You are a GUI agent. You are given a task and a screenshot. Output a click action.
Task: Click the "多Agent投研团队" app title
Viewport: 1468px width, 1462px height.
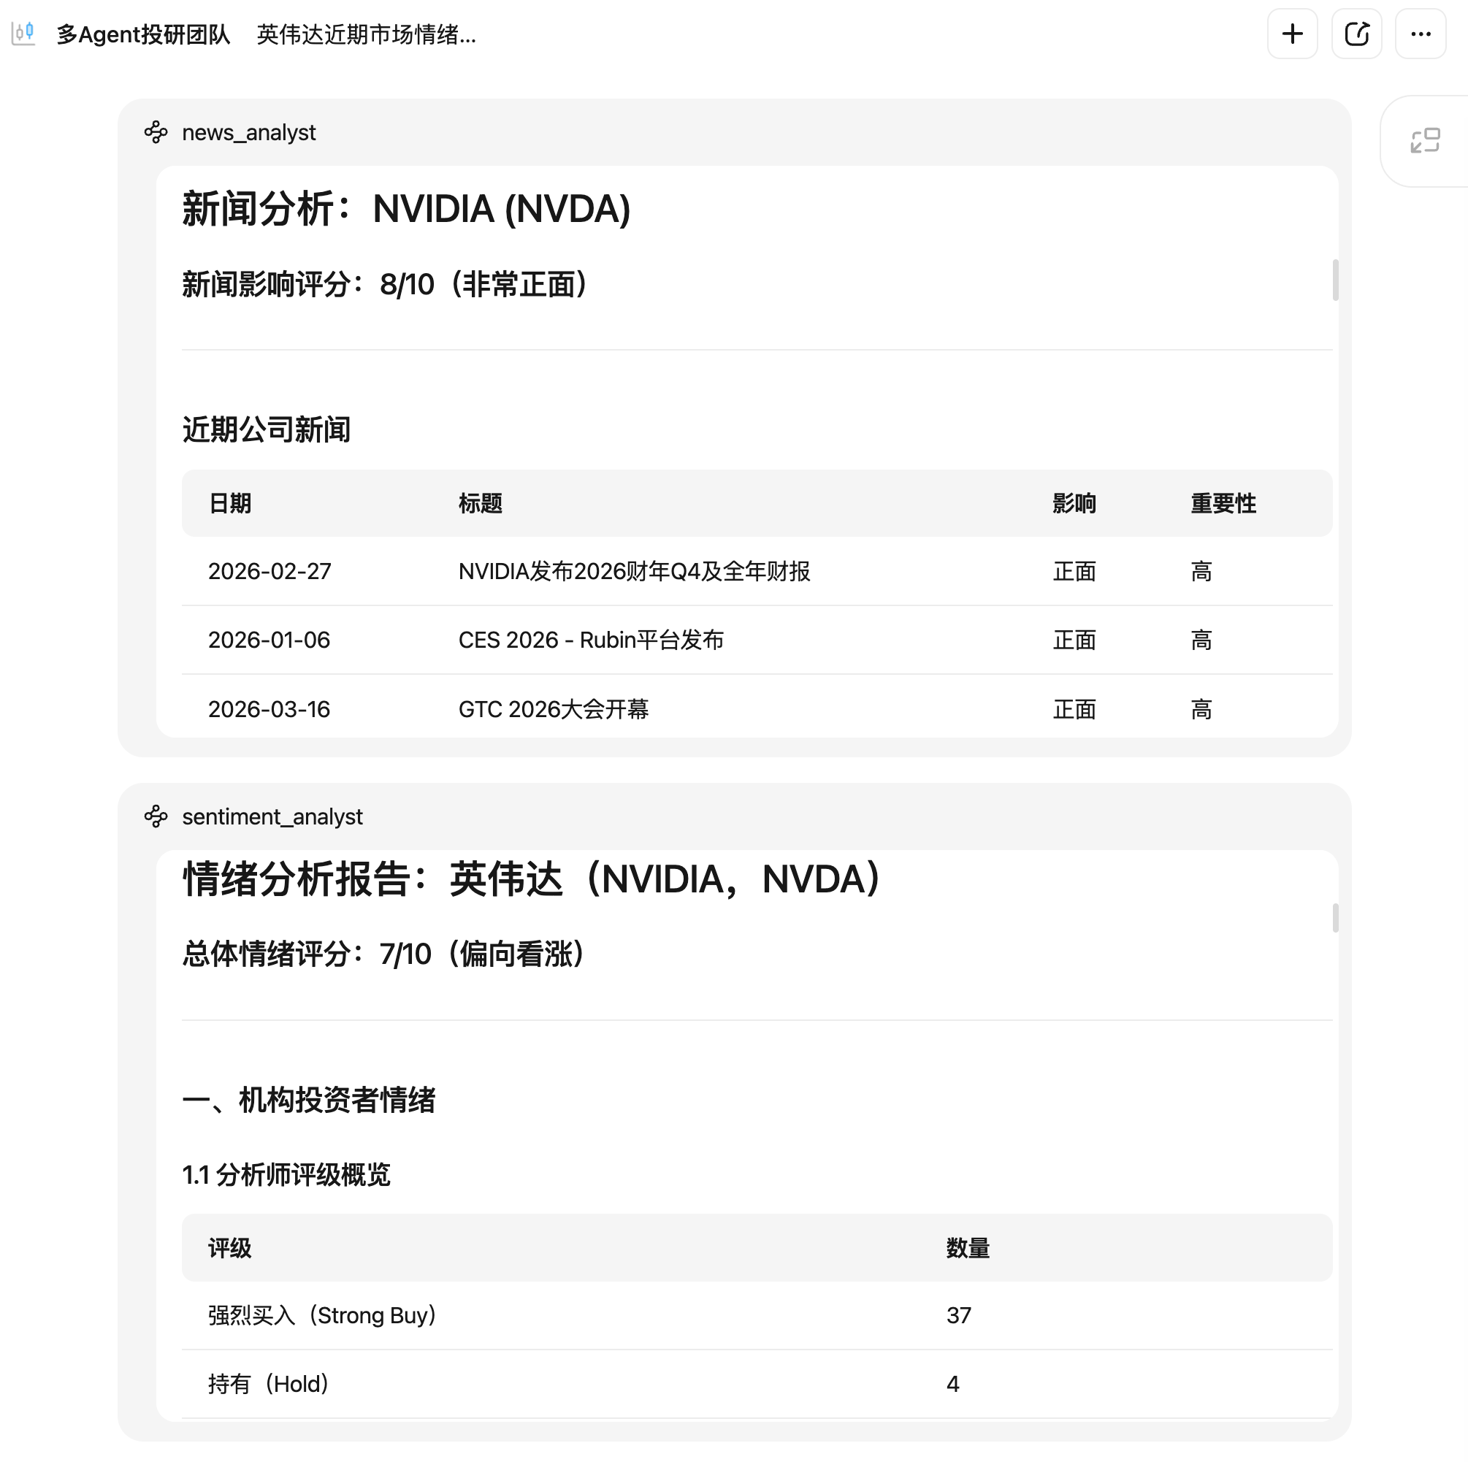[145, 35]
